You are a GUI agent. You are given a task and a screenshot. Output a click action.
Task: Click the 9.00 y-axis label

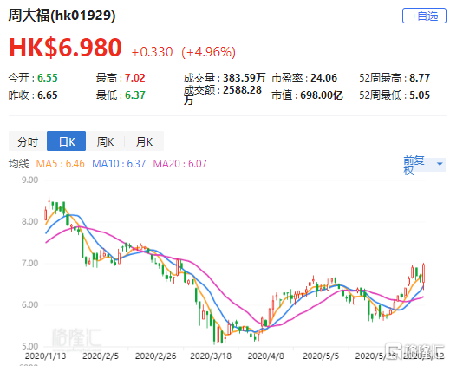pos(29,180)
